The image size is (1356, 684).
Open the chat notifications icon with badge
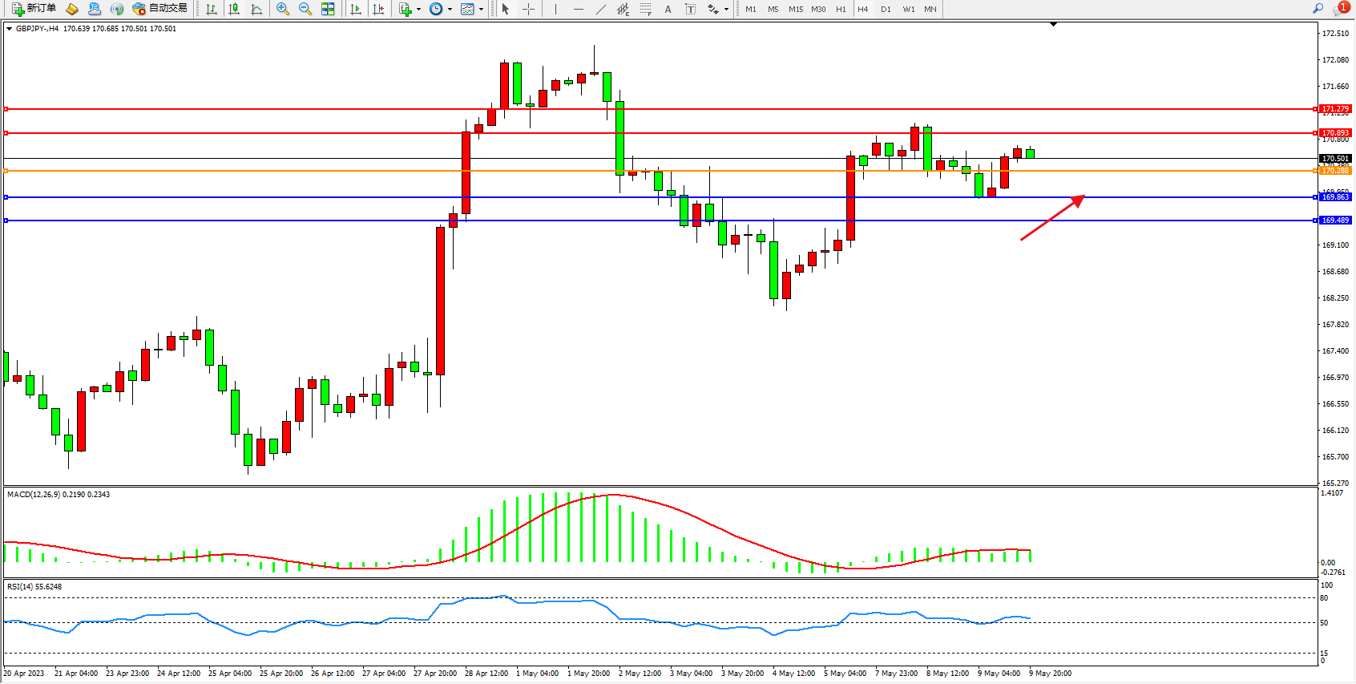(1340, 9)
